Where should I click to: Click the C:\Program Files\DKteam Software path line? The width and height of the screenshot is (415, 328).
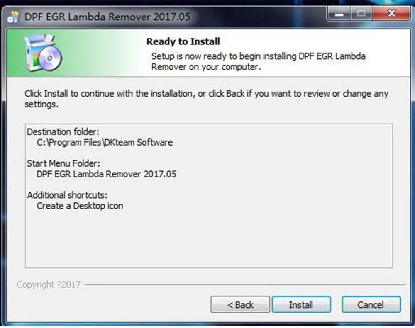105,143
